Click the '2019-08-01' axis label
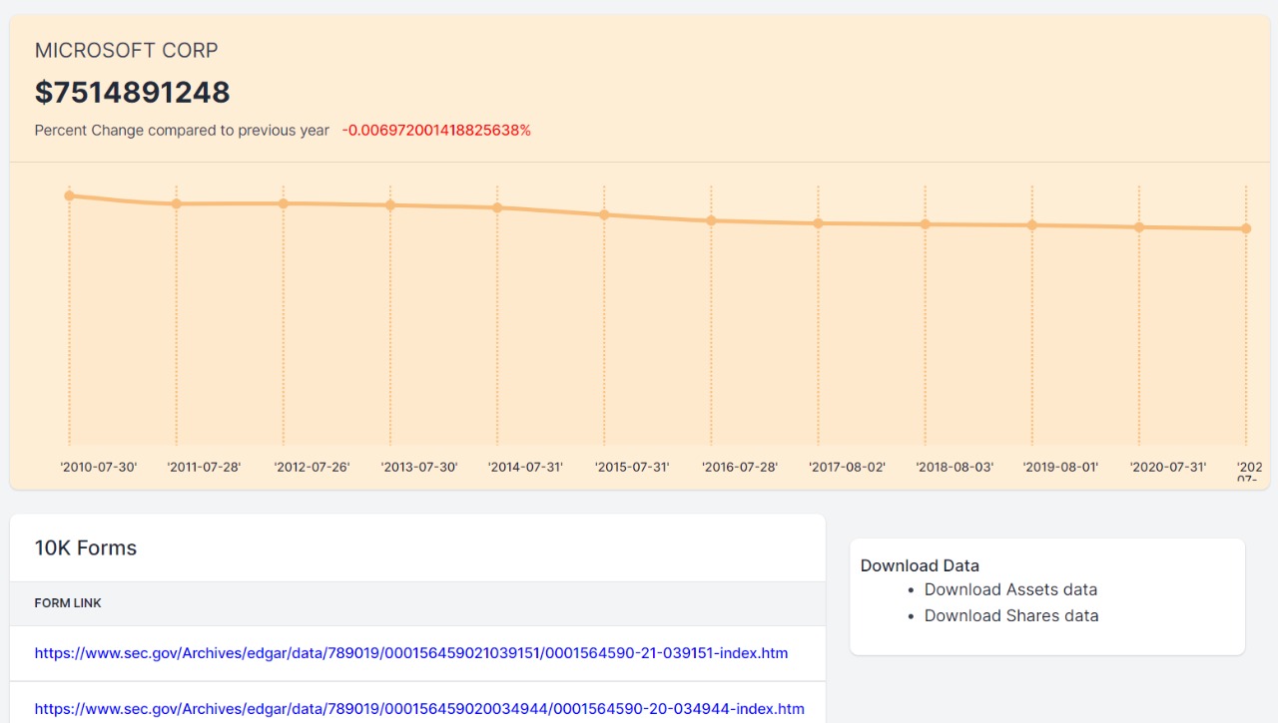 1060,467
